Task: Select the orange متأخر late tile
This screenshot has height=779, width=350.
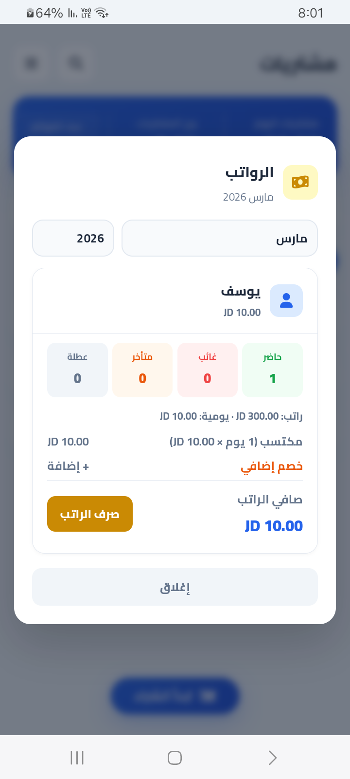Action: click(142, 370)
